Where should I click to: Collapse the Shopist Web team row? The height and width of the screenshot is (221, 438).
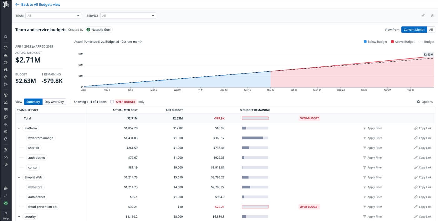point(19,177)
